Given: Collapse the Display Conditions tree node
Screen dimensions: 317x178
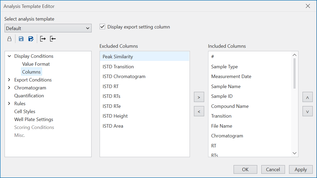Looking at the screenshot, I should pyautogui.click(x=10, y=56).
